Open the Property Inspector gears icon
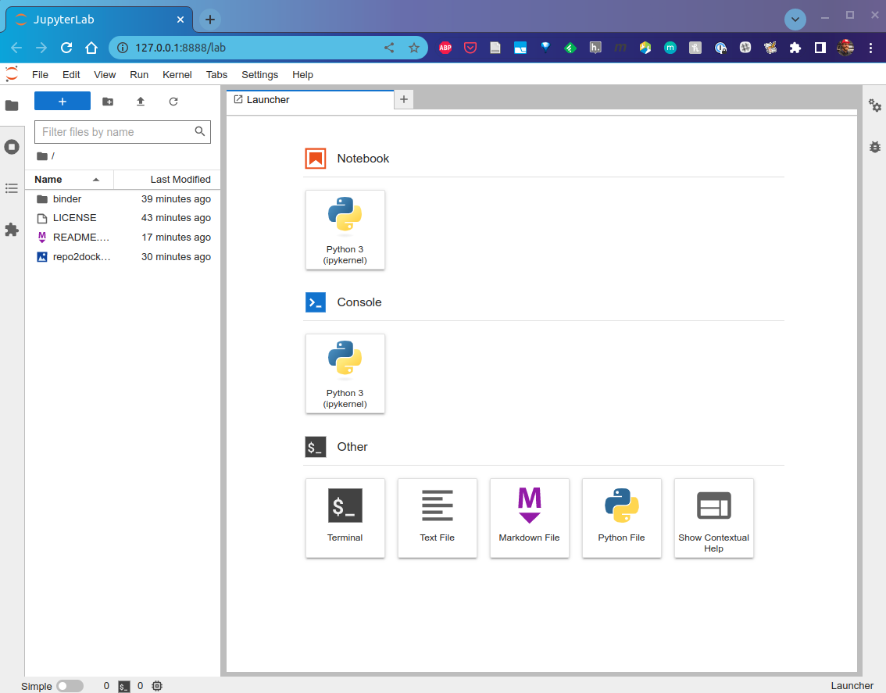The height and width of the screenshot is (693, 886). pos(875,105)
